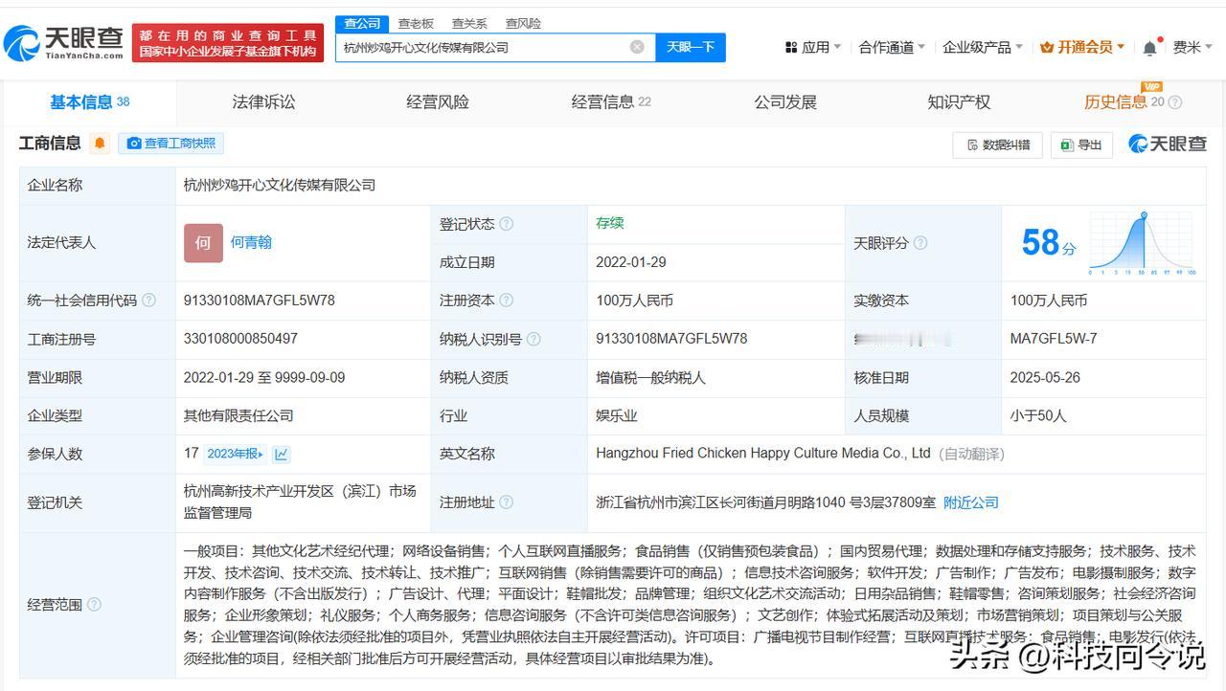Click the orange bell beside 工商信息

coord(100,144)
